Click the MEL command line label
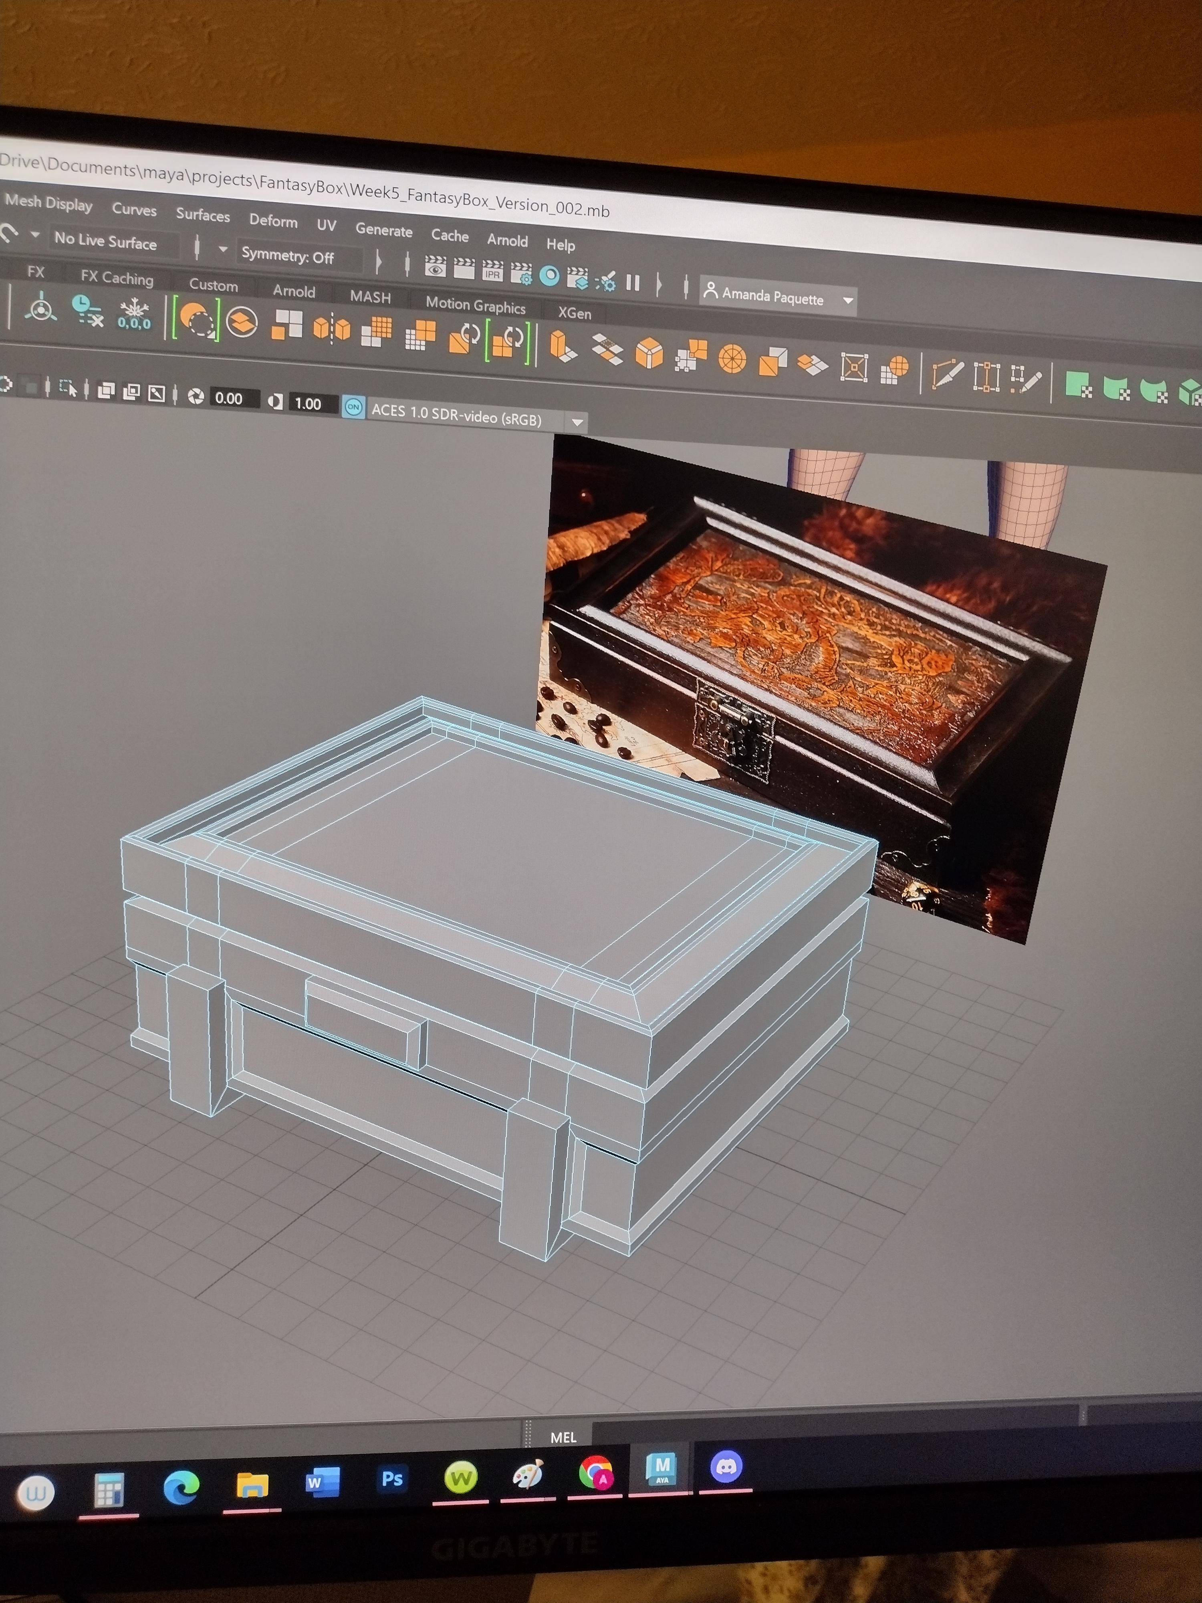The image size is (1202, 1603). pyautogui.click(x=563, y=1438)
